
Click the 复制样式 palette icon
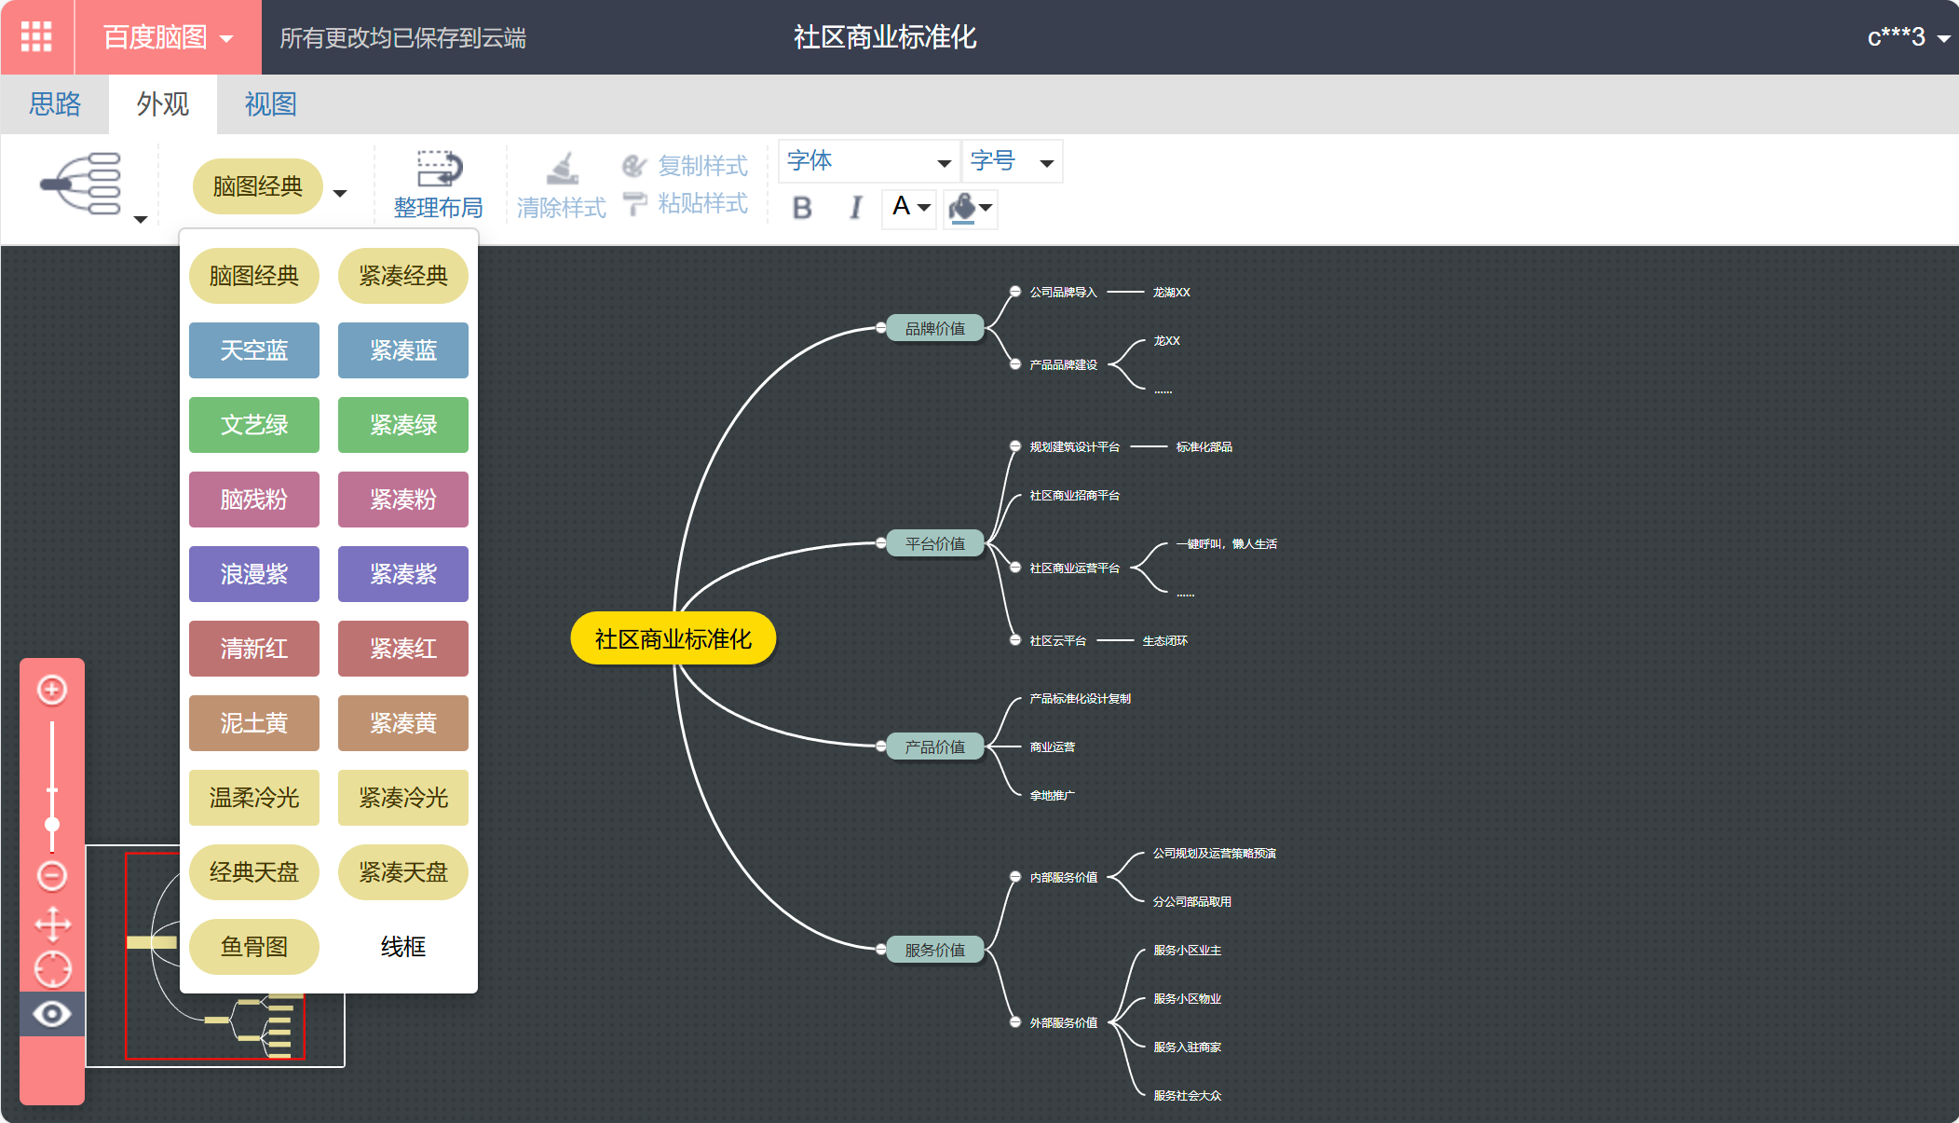(634, 165)
